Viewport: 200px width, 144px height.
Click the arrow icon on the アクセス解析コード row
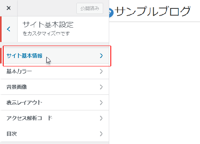pos(101,118)
